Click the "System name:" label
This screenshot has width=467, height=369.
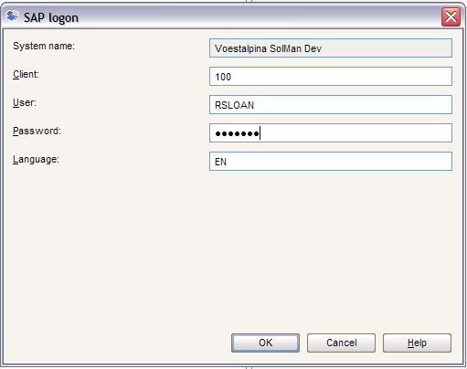44,46
